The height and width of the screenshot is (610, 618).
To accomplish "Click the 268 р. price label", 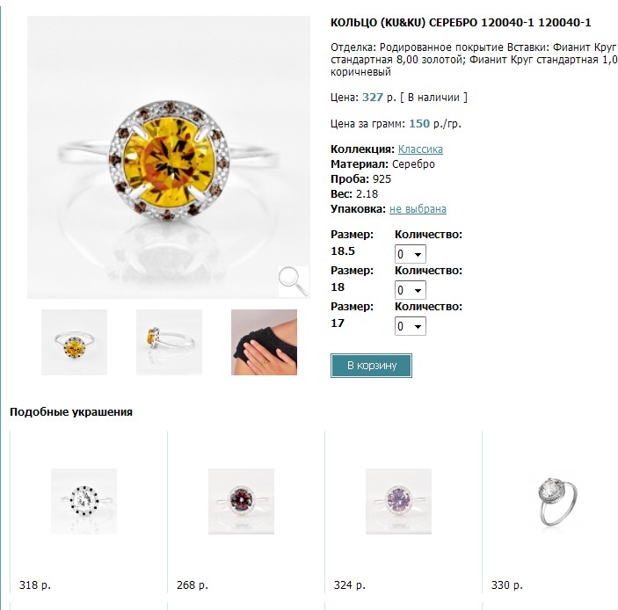I will 192,585.
